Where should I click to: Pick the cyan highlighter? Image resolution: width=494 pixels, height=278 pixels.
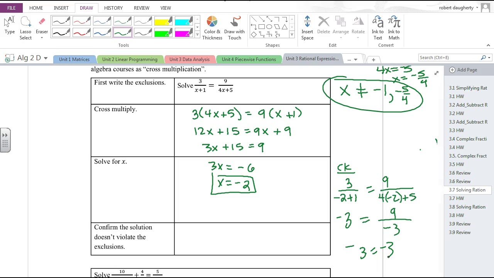tap(184, 21)
